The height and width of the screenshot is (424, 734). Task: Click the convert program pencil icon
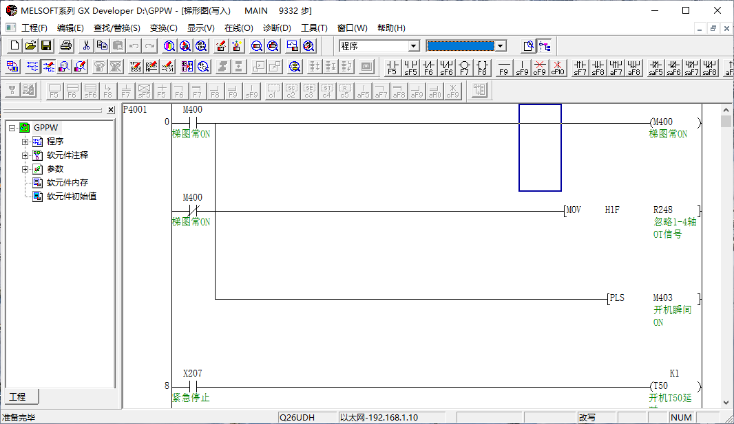pos(221,46)
